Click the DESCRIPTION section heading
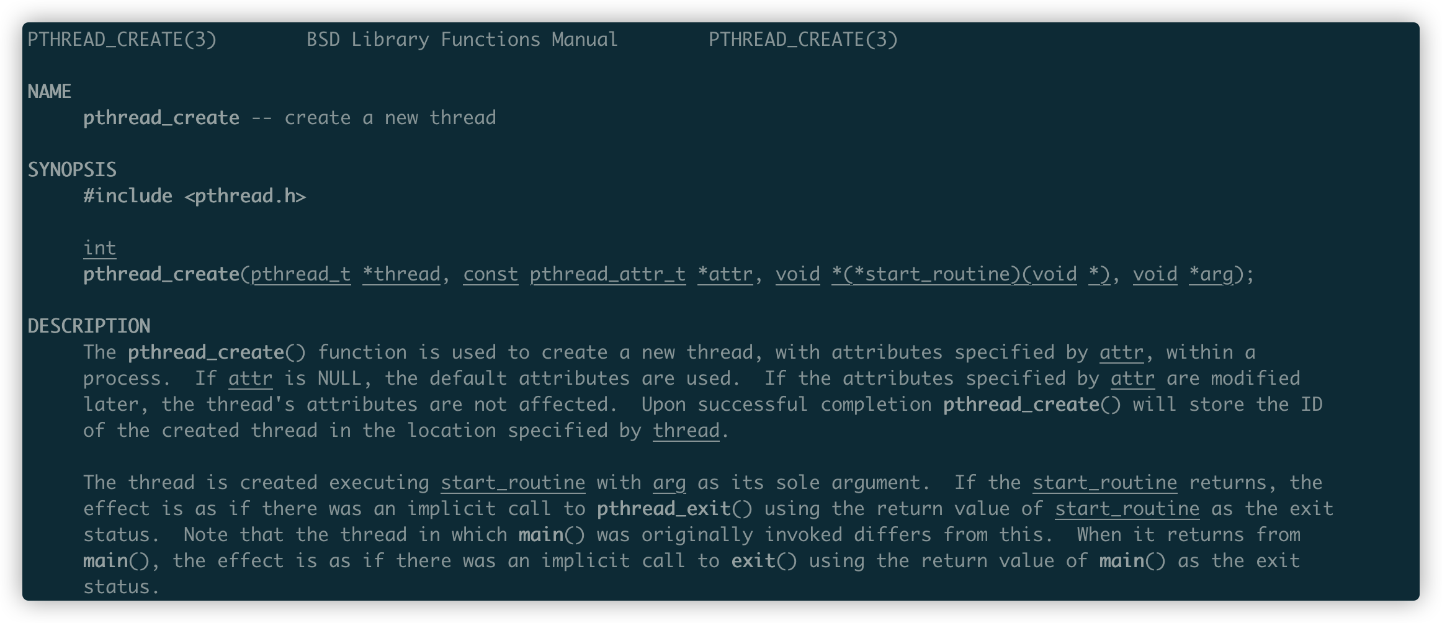 pos(89,326)
